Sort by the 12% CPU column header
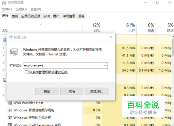174x126 pixels. point(93,28)
